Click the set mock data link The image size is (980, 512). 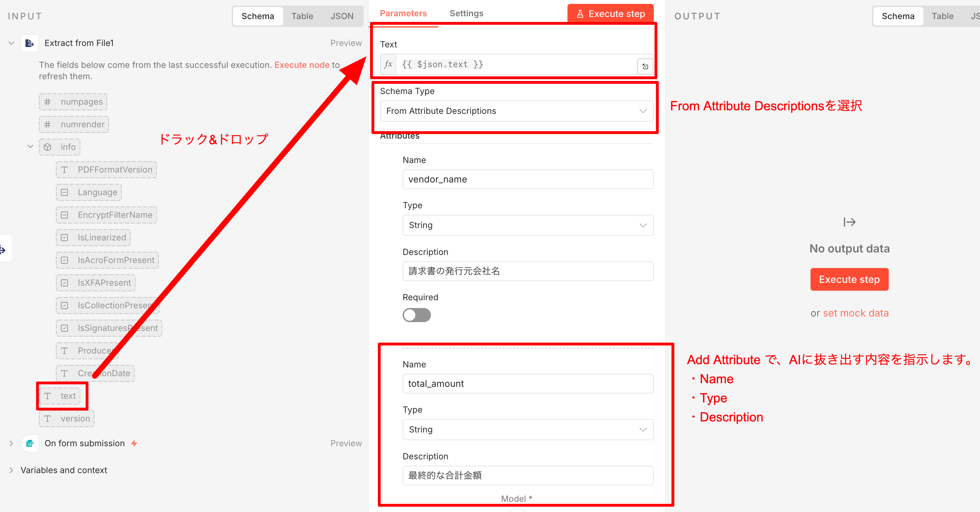point(855,313)
